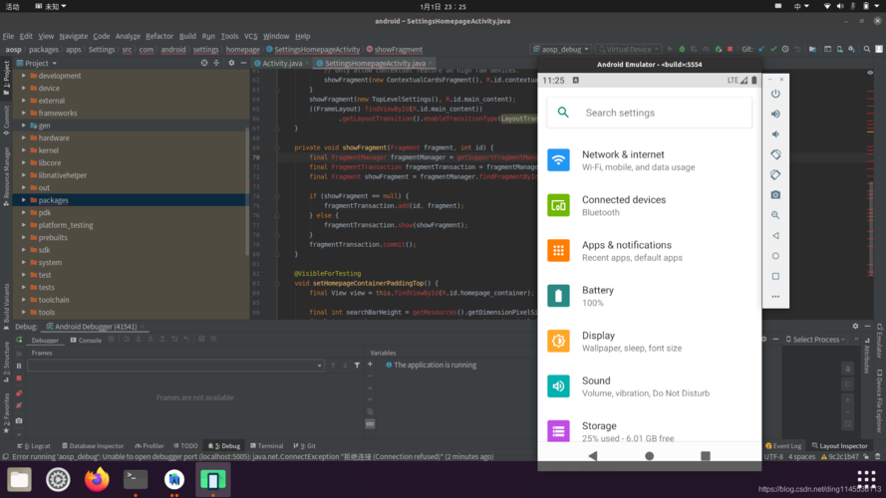886x498 pixels.
Task: Launch Firefox from the dock
Action: (x=97, y=479)
